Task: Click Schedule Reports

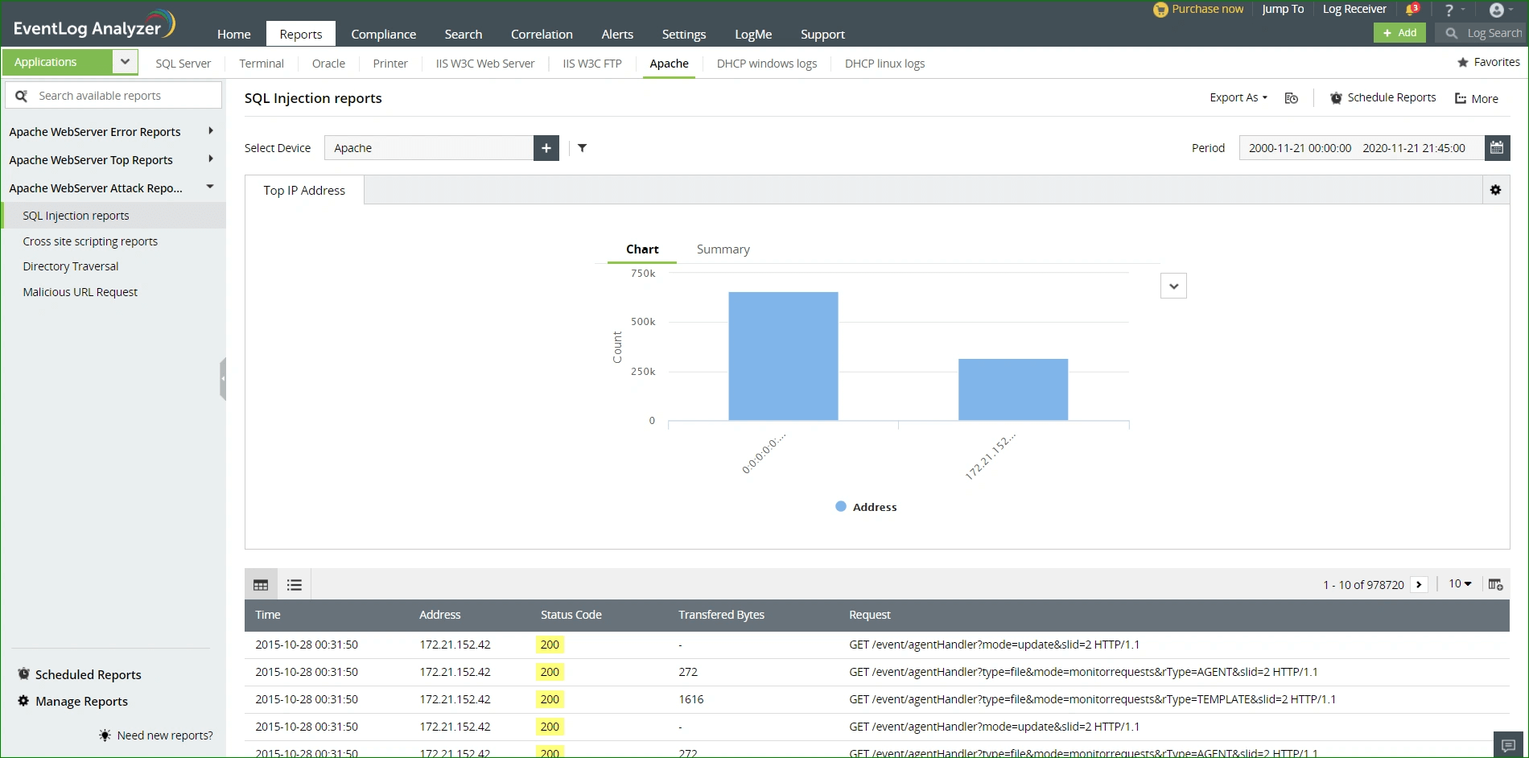Action: 1383,97
